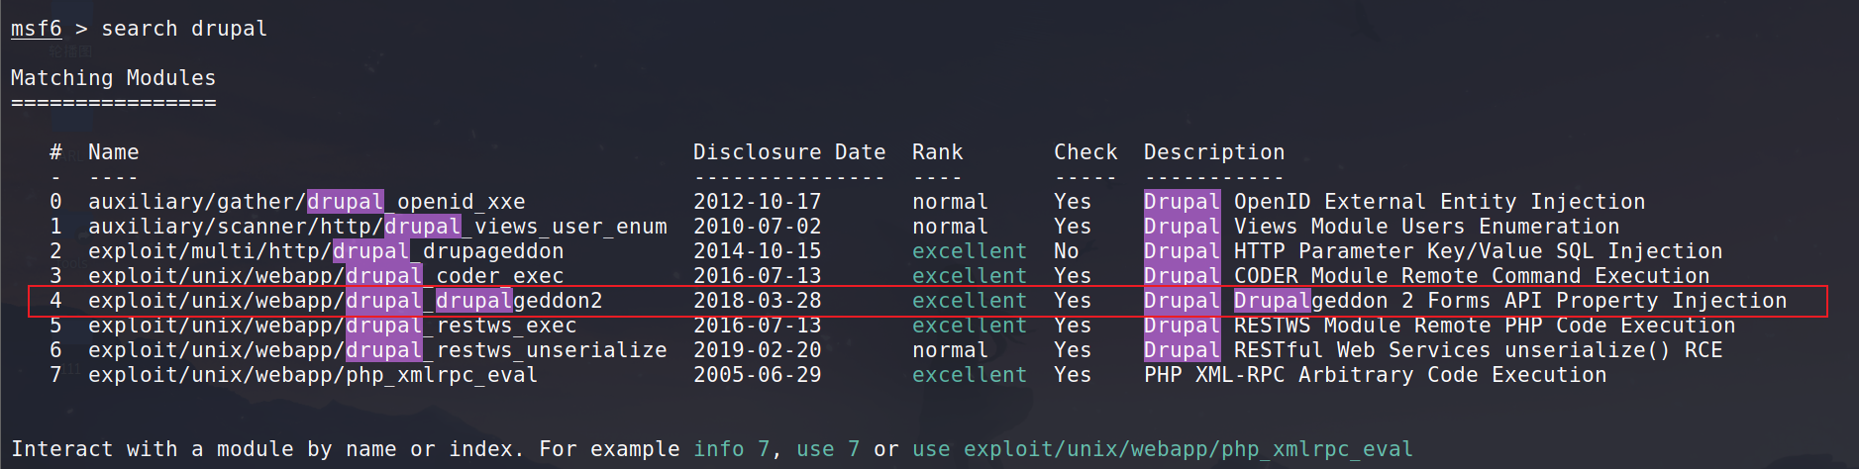Click module php_xmlrpc_eval in row 7
The height and width of the screenshot is (469, 1859).
click(x=313, y=375)
